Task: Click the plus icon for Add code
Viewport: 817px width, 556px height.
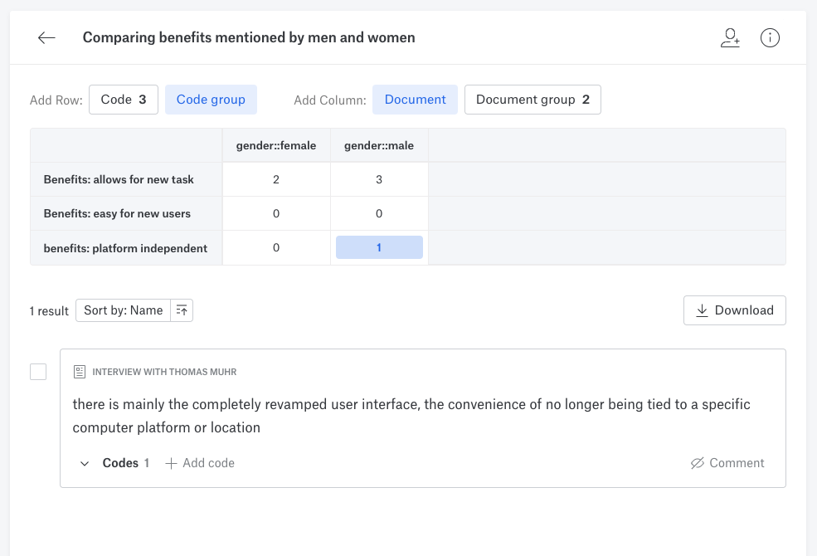Action: pos(171,463)
